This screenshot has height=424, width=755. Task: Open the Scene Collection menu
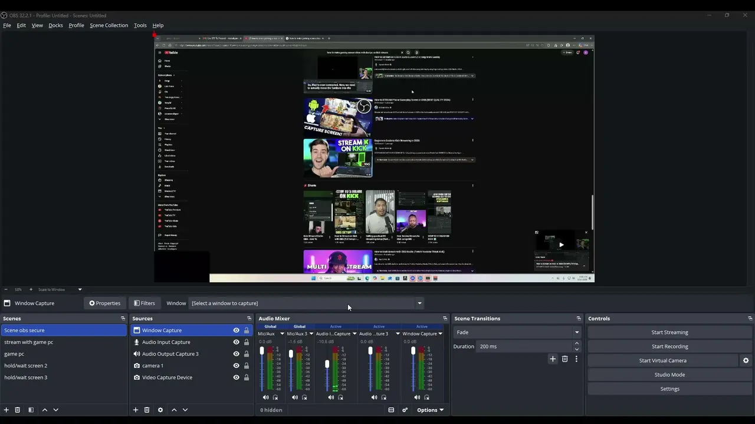click(109, 25)
